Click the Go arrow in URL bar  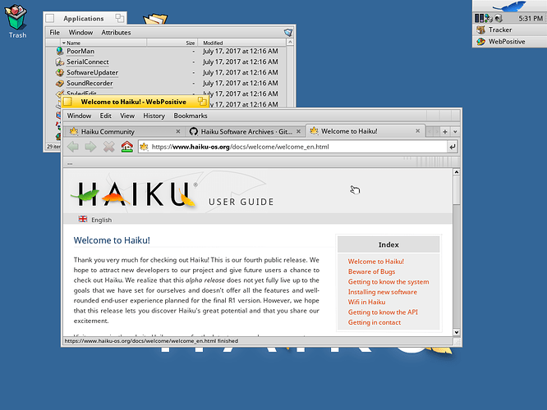click(x=453, y=147)
